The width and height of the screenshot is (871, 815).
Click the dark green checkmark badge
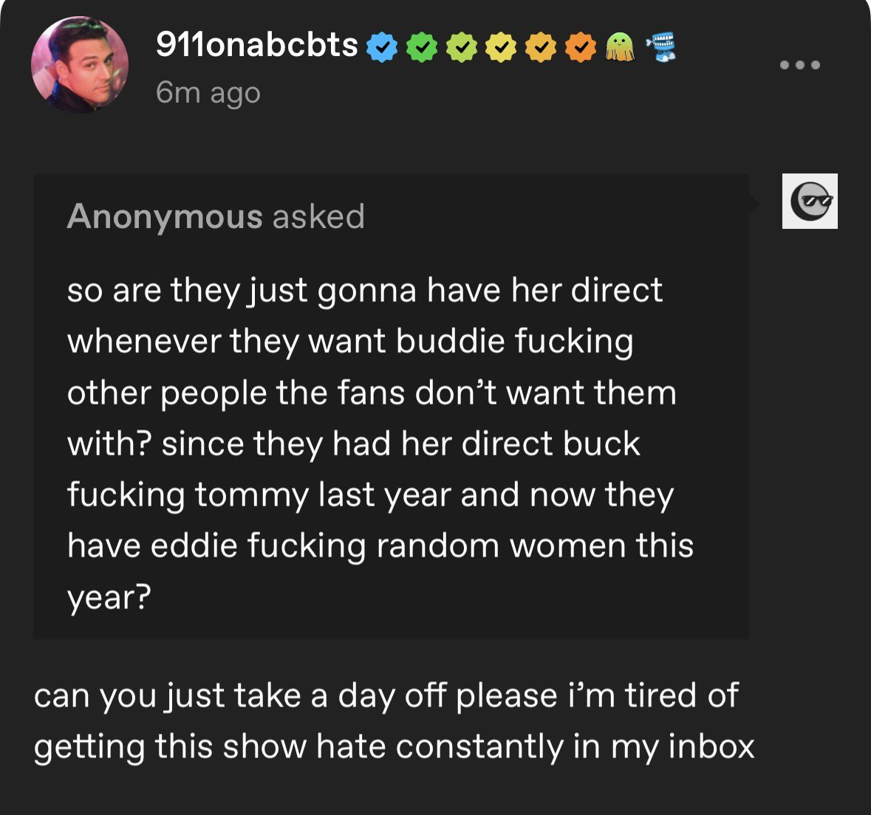[x=422, y=48]
